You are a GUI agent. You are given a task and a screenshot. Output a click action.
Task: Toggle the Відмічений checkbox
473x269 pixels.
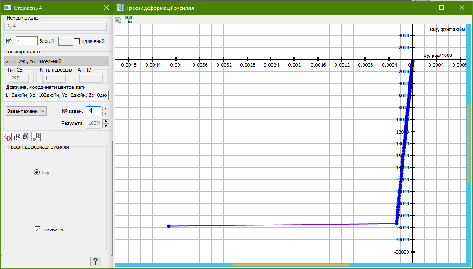[77, 41]
